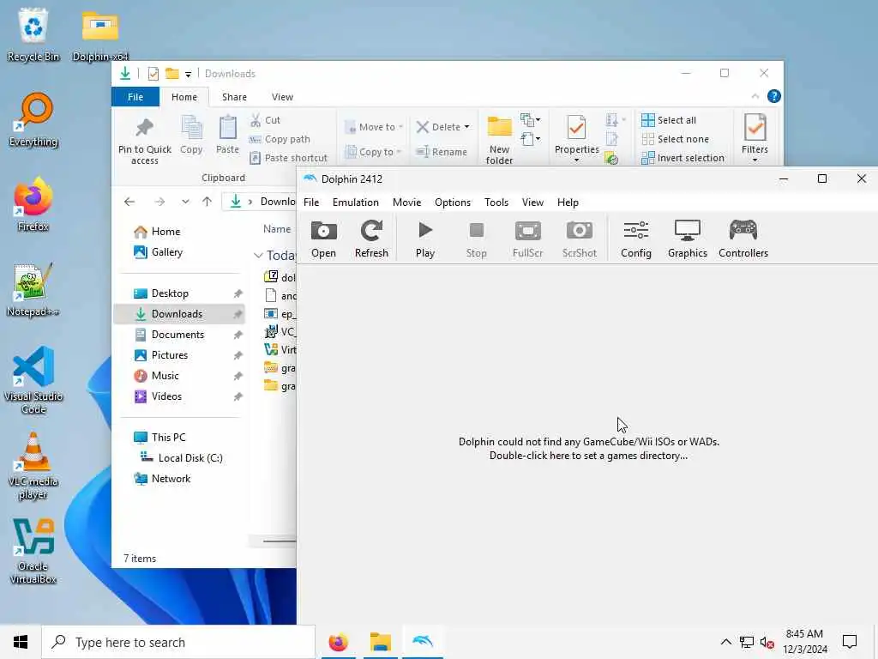Switch to Share tab in File Explorer
The width and height of the screenshot is (878, 659).
coord(234,97)
